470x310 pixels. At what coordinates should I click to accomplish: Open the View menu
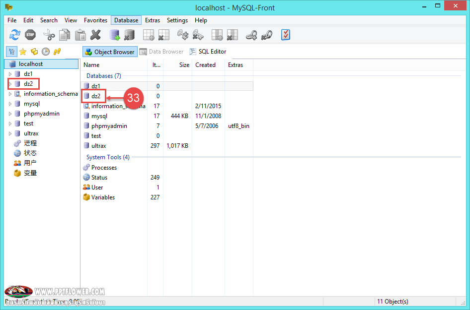71,20
